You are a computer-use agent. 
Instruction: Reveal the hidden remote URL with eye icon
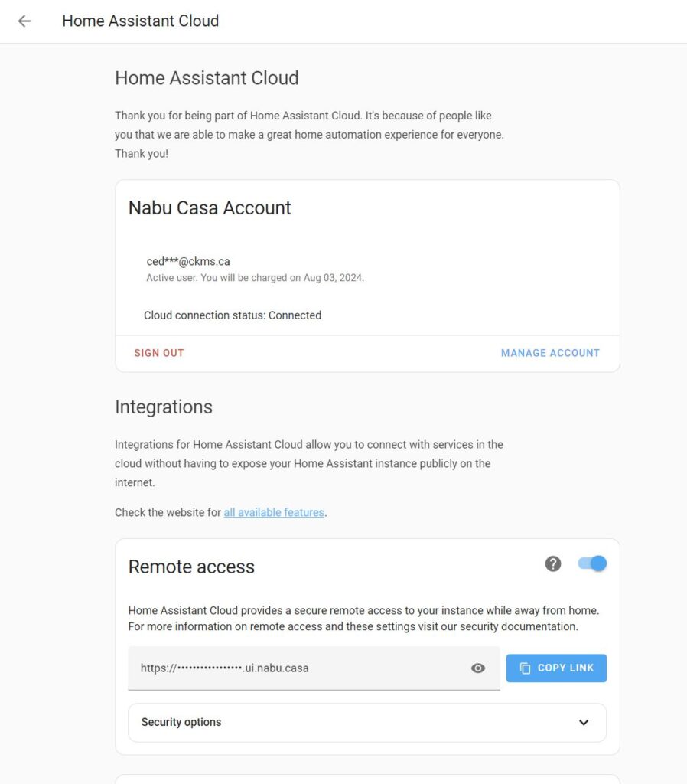(478, 668)
